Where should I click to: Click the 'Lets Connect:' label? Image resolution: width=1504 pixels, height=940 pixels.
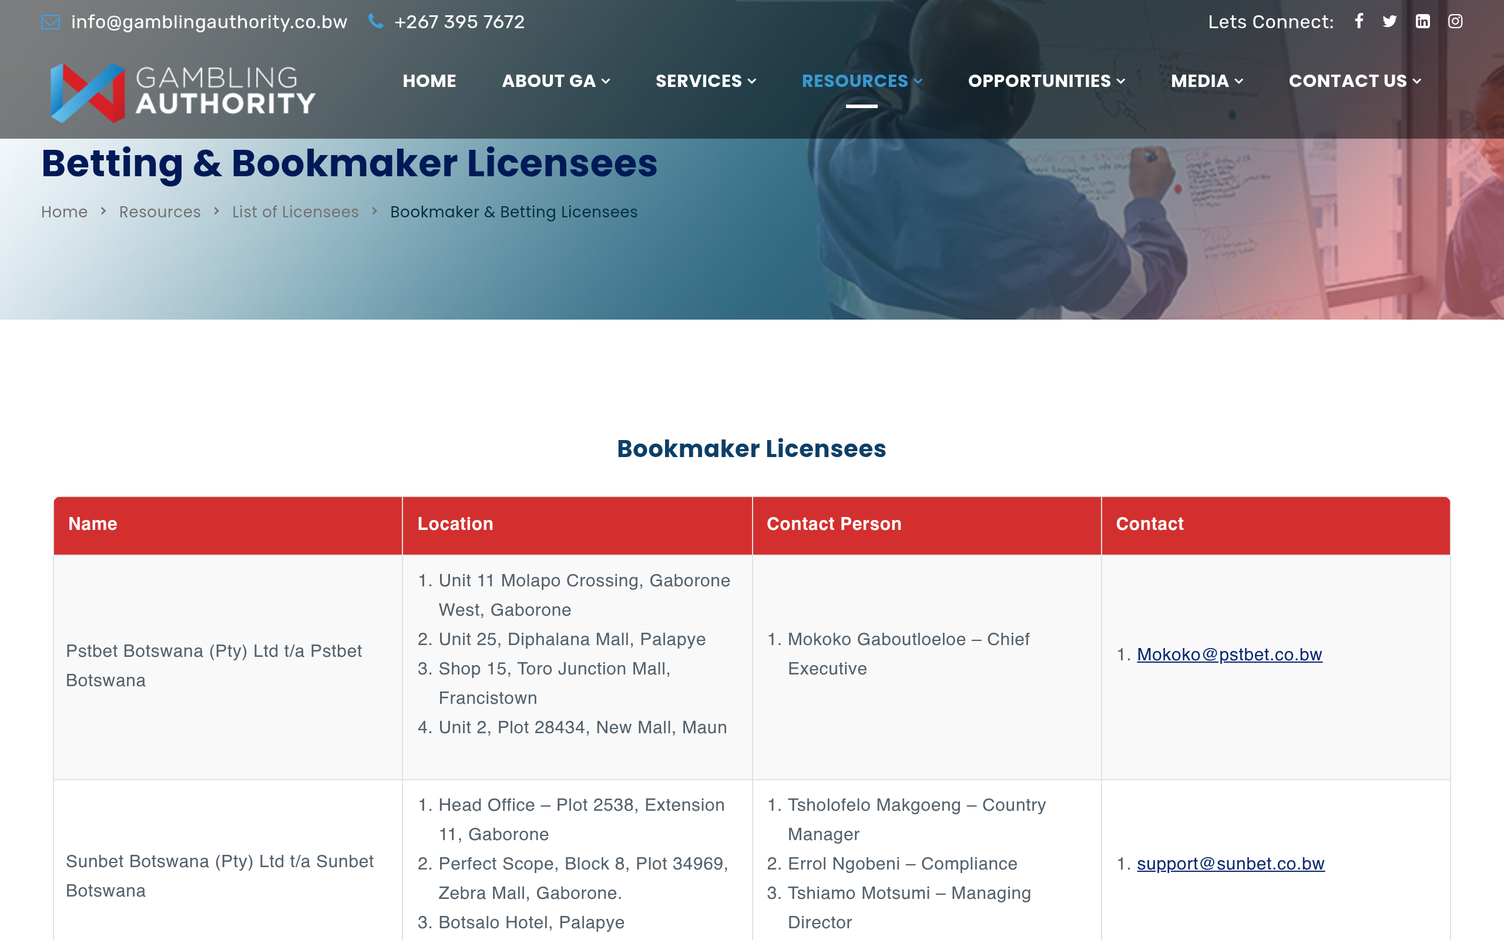(x=1271, y=22)
